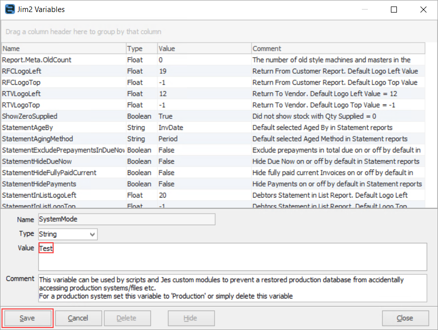438x330 pixels.
Task: Select the StatementHideDueNow variable row
Action: click(x=63, y=161)
